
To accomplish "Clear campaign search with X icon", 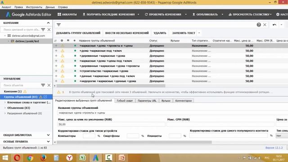I will [x=49, y=30].
